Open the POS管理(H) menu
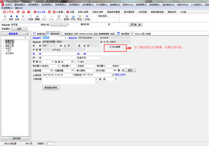Image resolution: width=209 pixels, height=146 pixels. [x=102, y=5]
